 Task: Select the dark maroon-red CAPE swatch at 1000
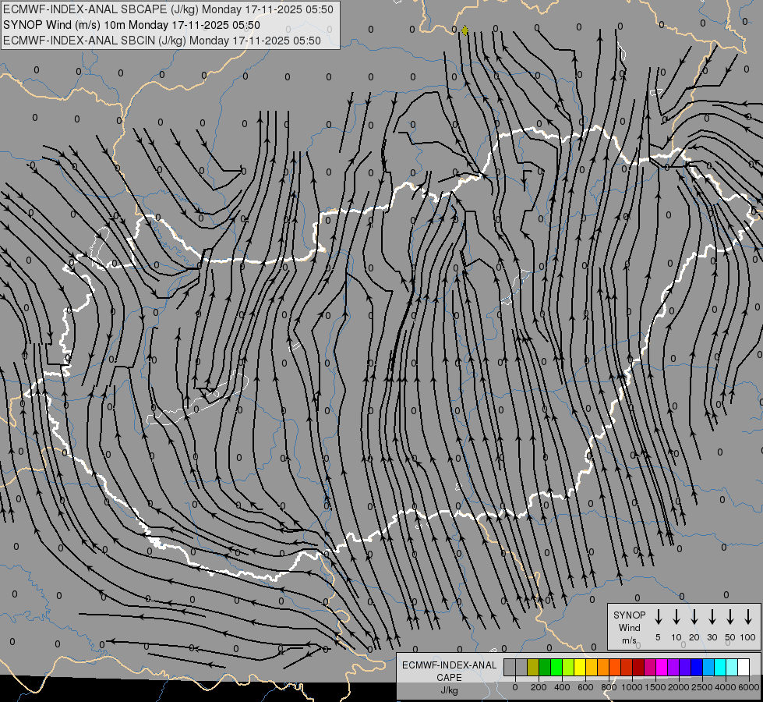point(638,667)
